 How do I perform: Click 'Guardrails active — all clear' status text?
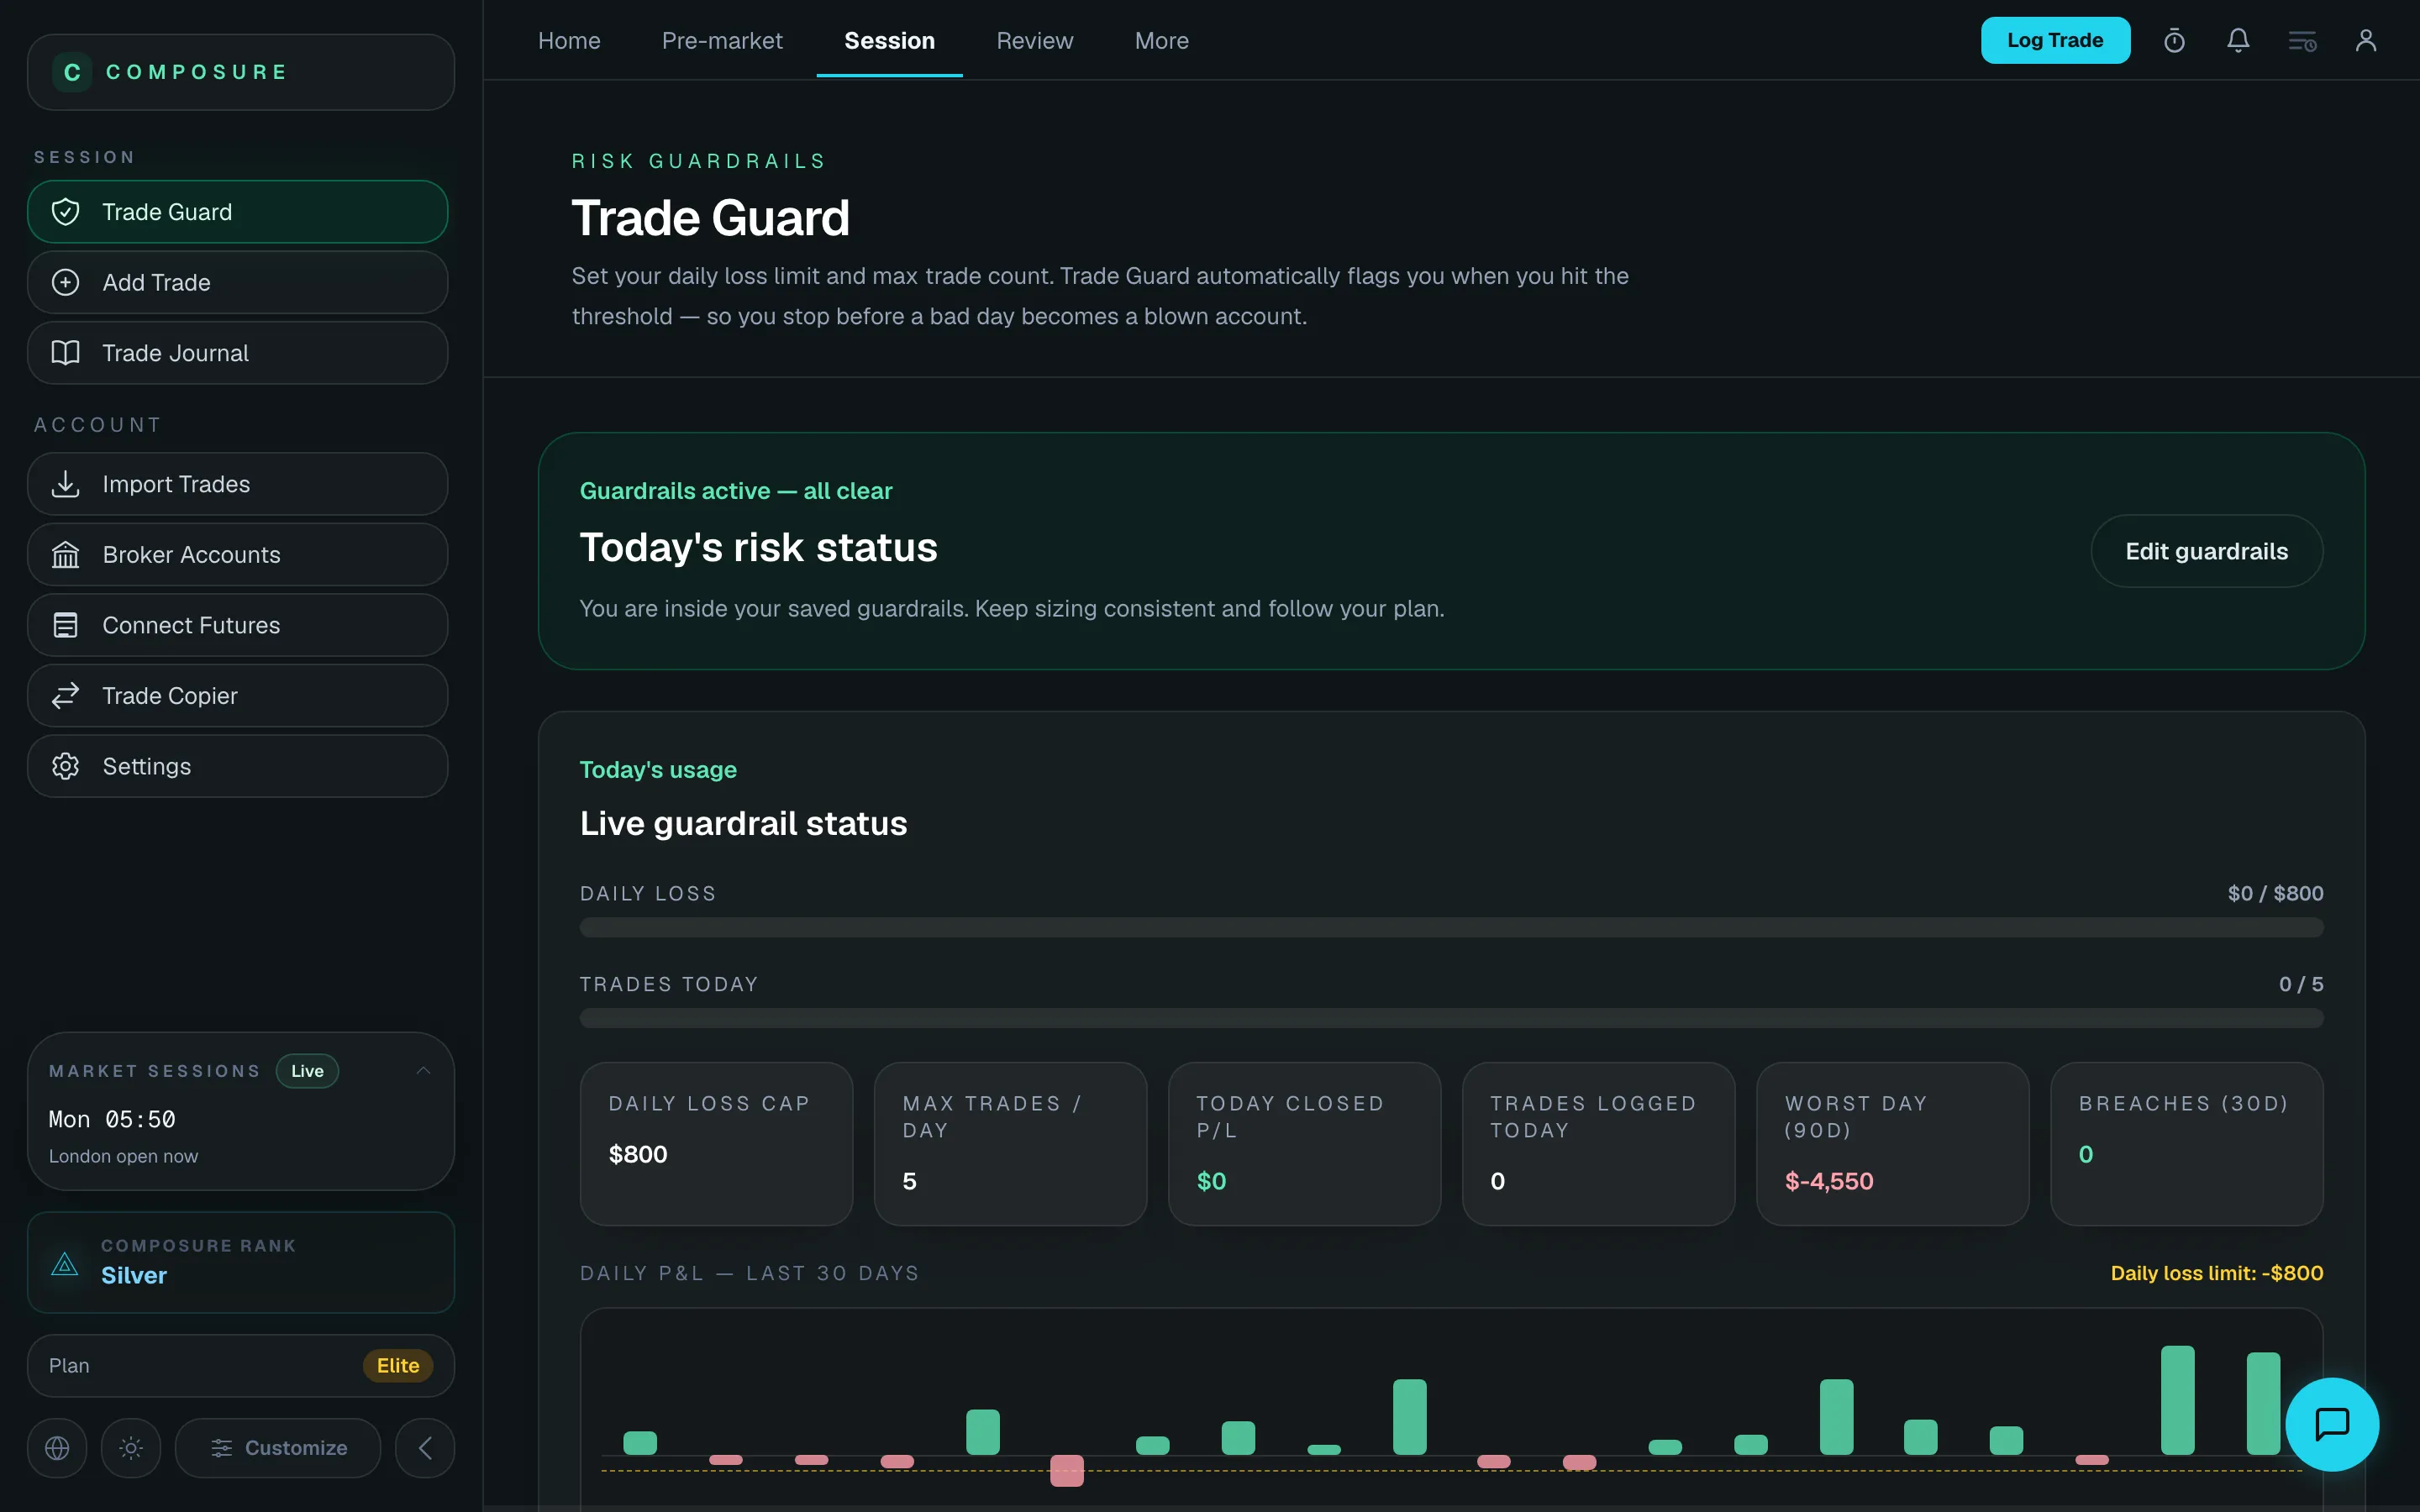736,491
